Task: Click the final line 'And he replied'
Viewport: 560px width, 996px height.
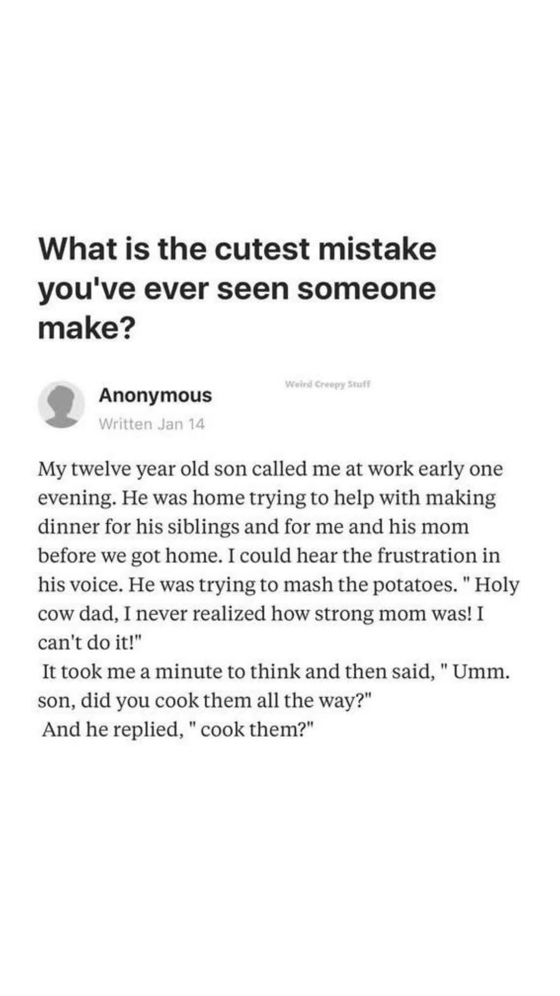Action: (178, 729)
